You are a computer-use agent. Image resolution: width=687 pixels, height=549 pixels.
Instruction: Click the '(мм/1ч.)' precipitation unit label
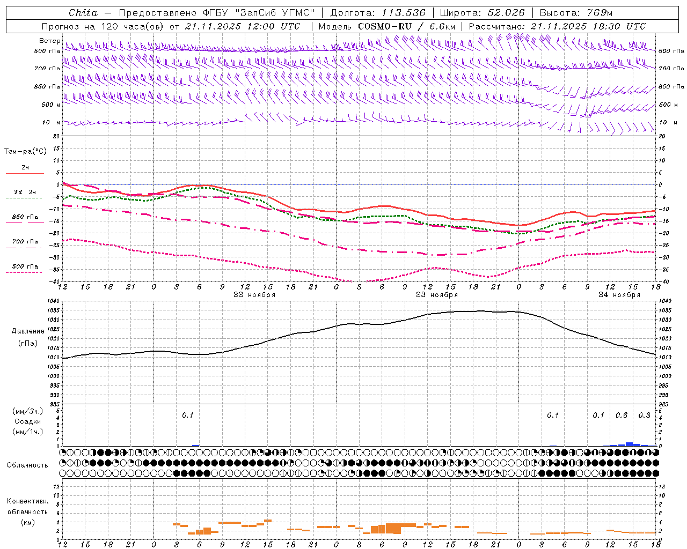[x=28, y=432]
